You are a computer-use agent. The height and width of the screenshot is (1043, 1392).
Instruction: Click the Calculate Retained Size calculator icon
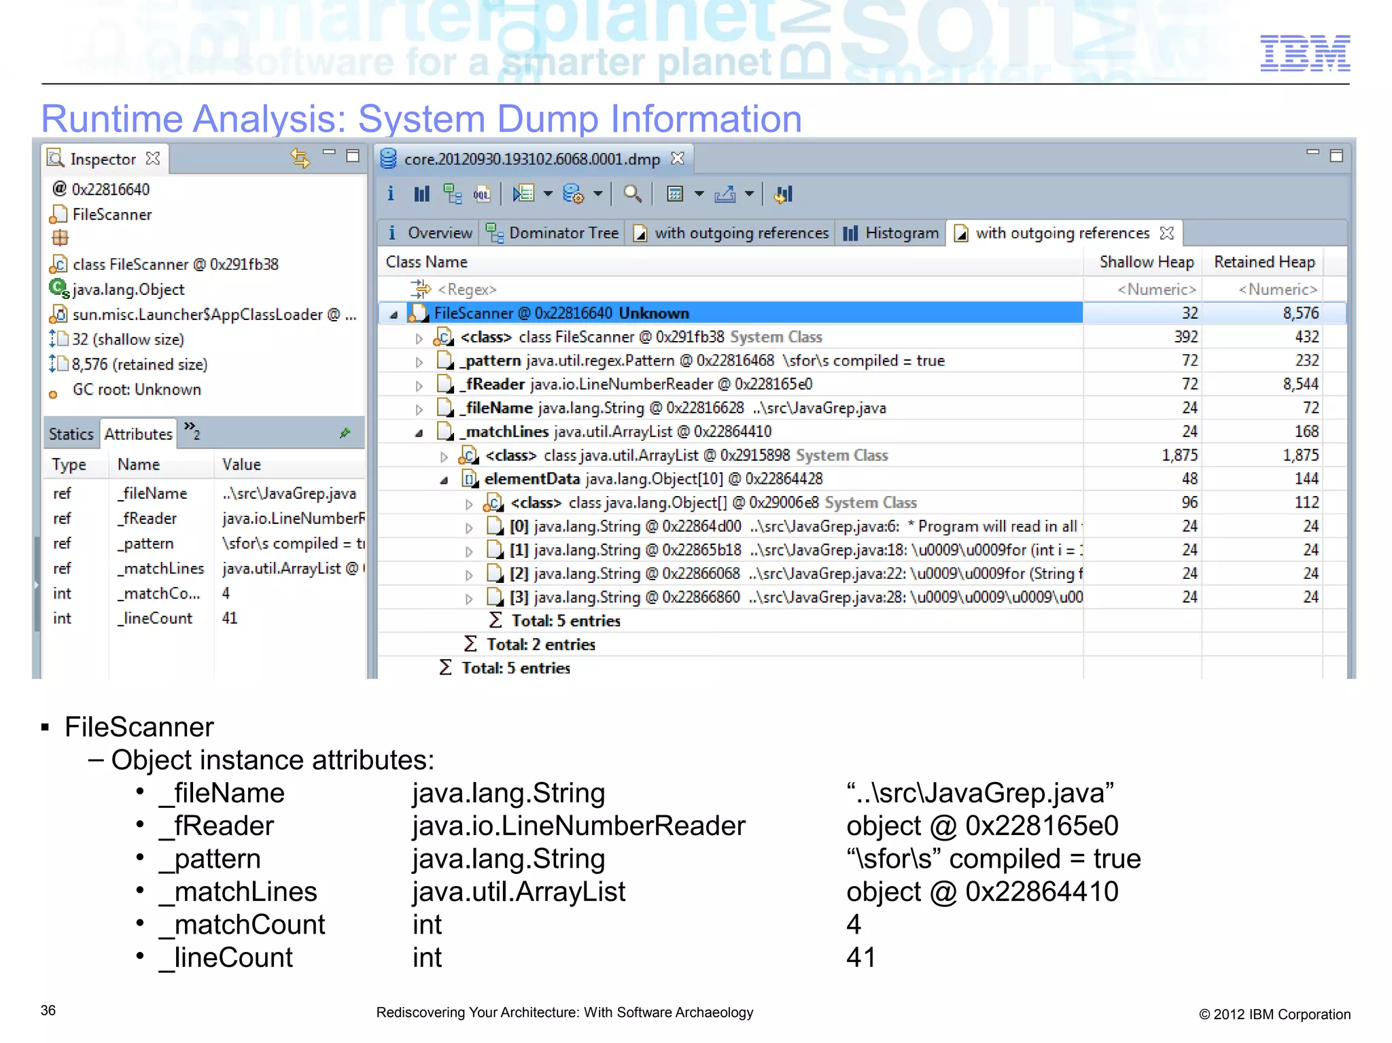pyautogui.click(x=675, y=194)
